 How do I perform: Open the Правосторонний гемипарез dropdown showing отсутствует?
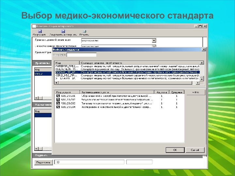coord(154,40)
